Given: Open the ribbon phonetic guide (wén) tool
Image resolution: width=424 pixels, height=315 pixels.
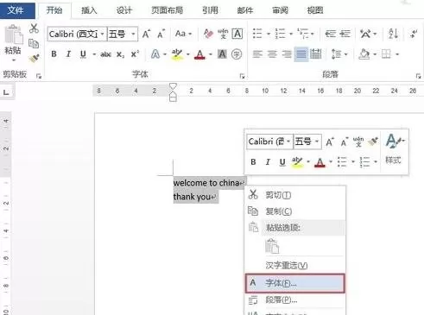Looking at the screenshot, I should (x=223, y=34).
